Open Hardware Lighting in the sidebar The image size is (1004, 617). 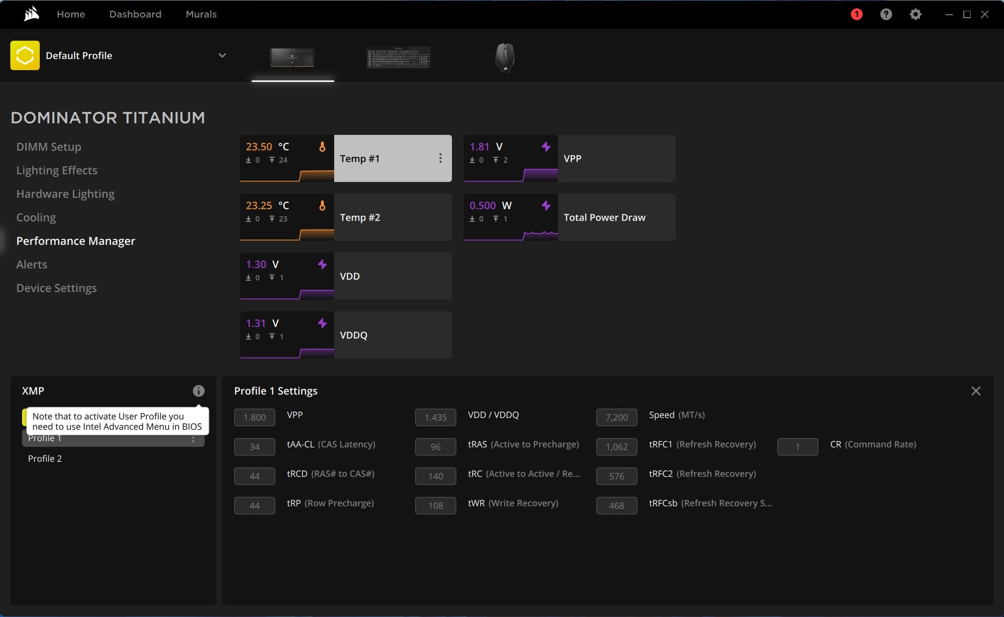pos(65,194)
